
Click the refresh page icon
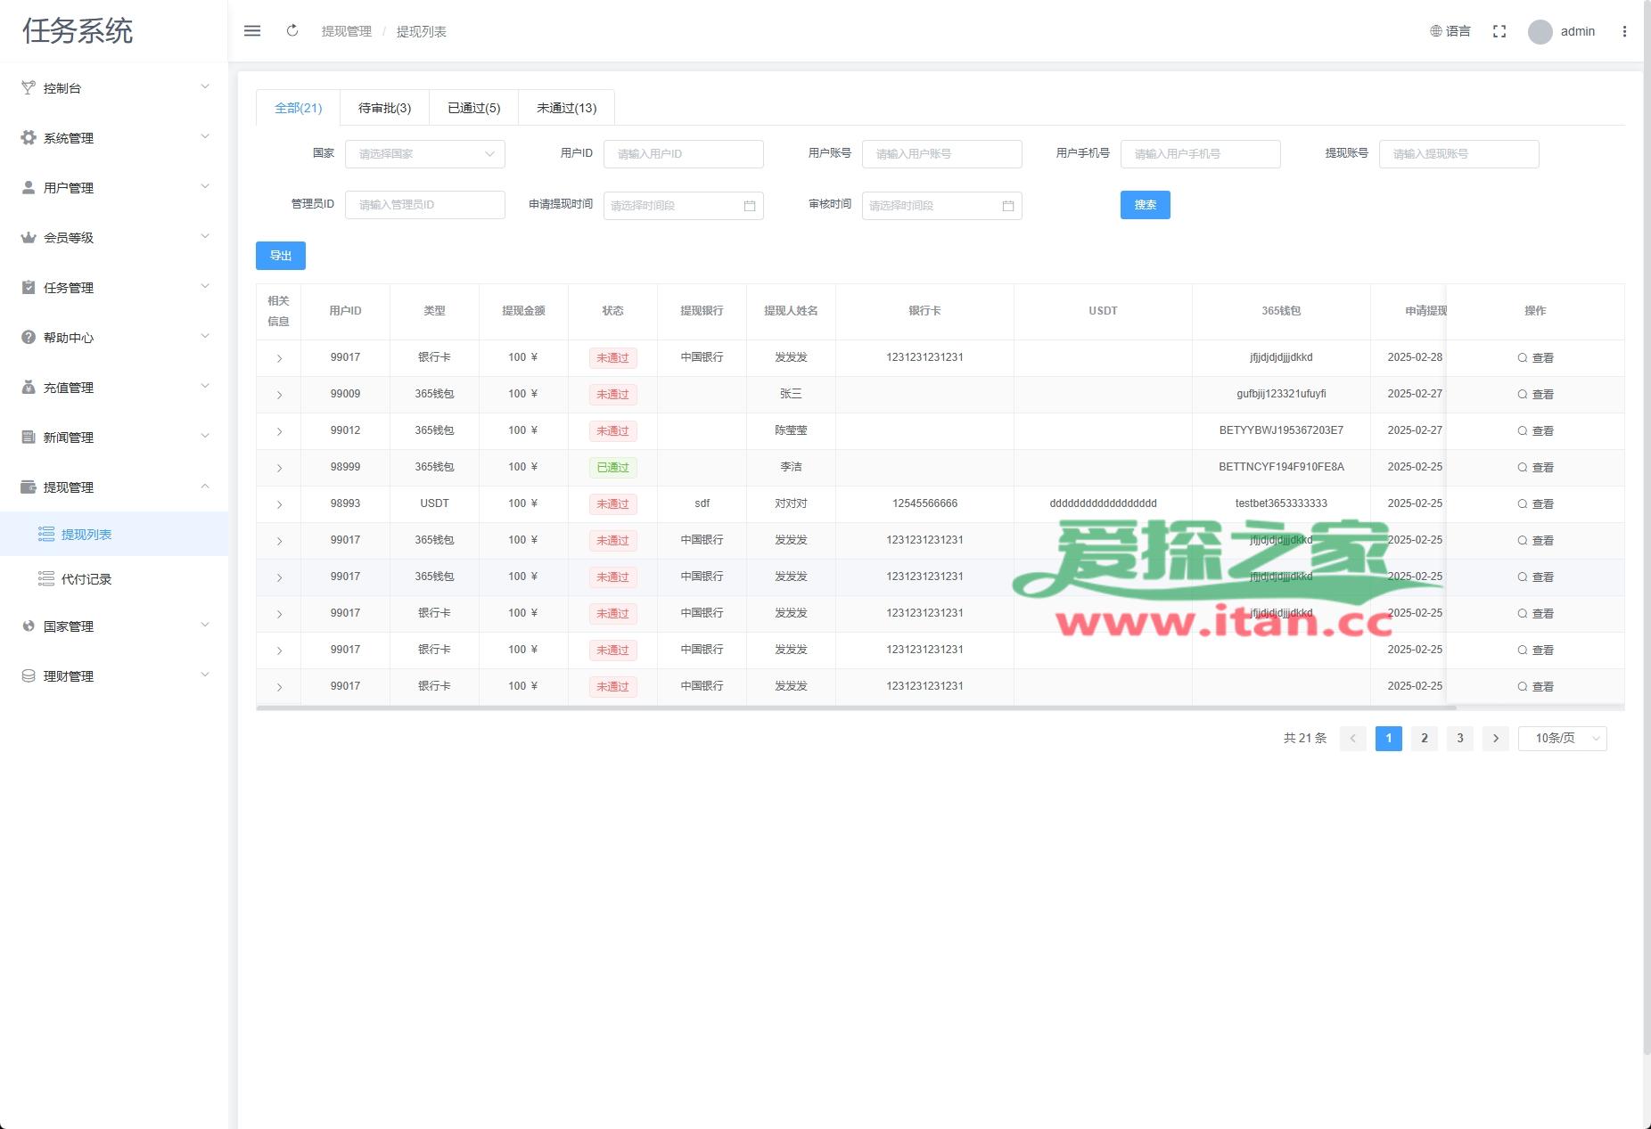(292, 31)
